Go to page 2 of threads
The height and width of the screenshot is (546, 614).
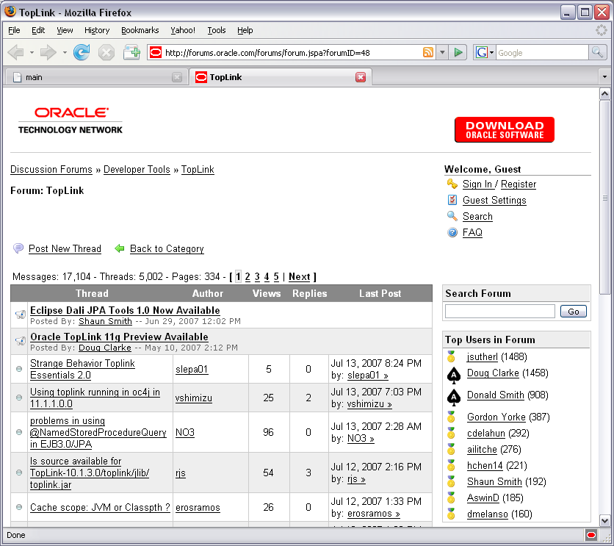[x=248, y=276]
